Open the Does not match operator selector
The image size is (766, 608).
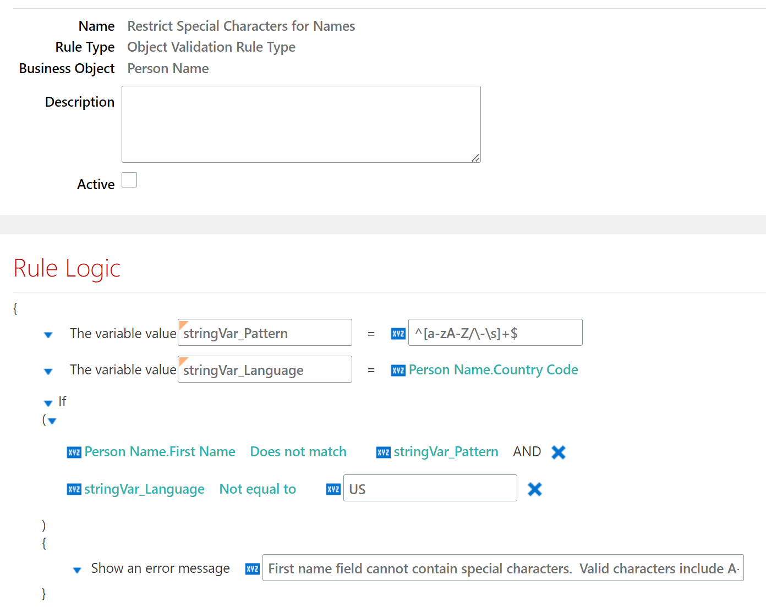pos(298,451)
